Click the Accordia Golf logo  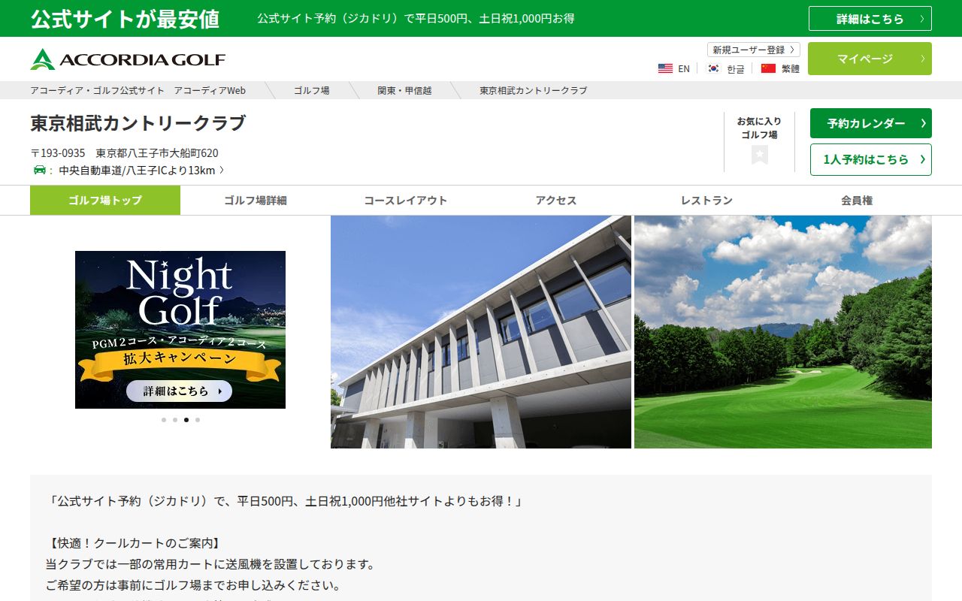[128, 59]
